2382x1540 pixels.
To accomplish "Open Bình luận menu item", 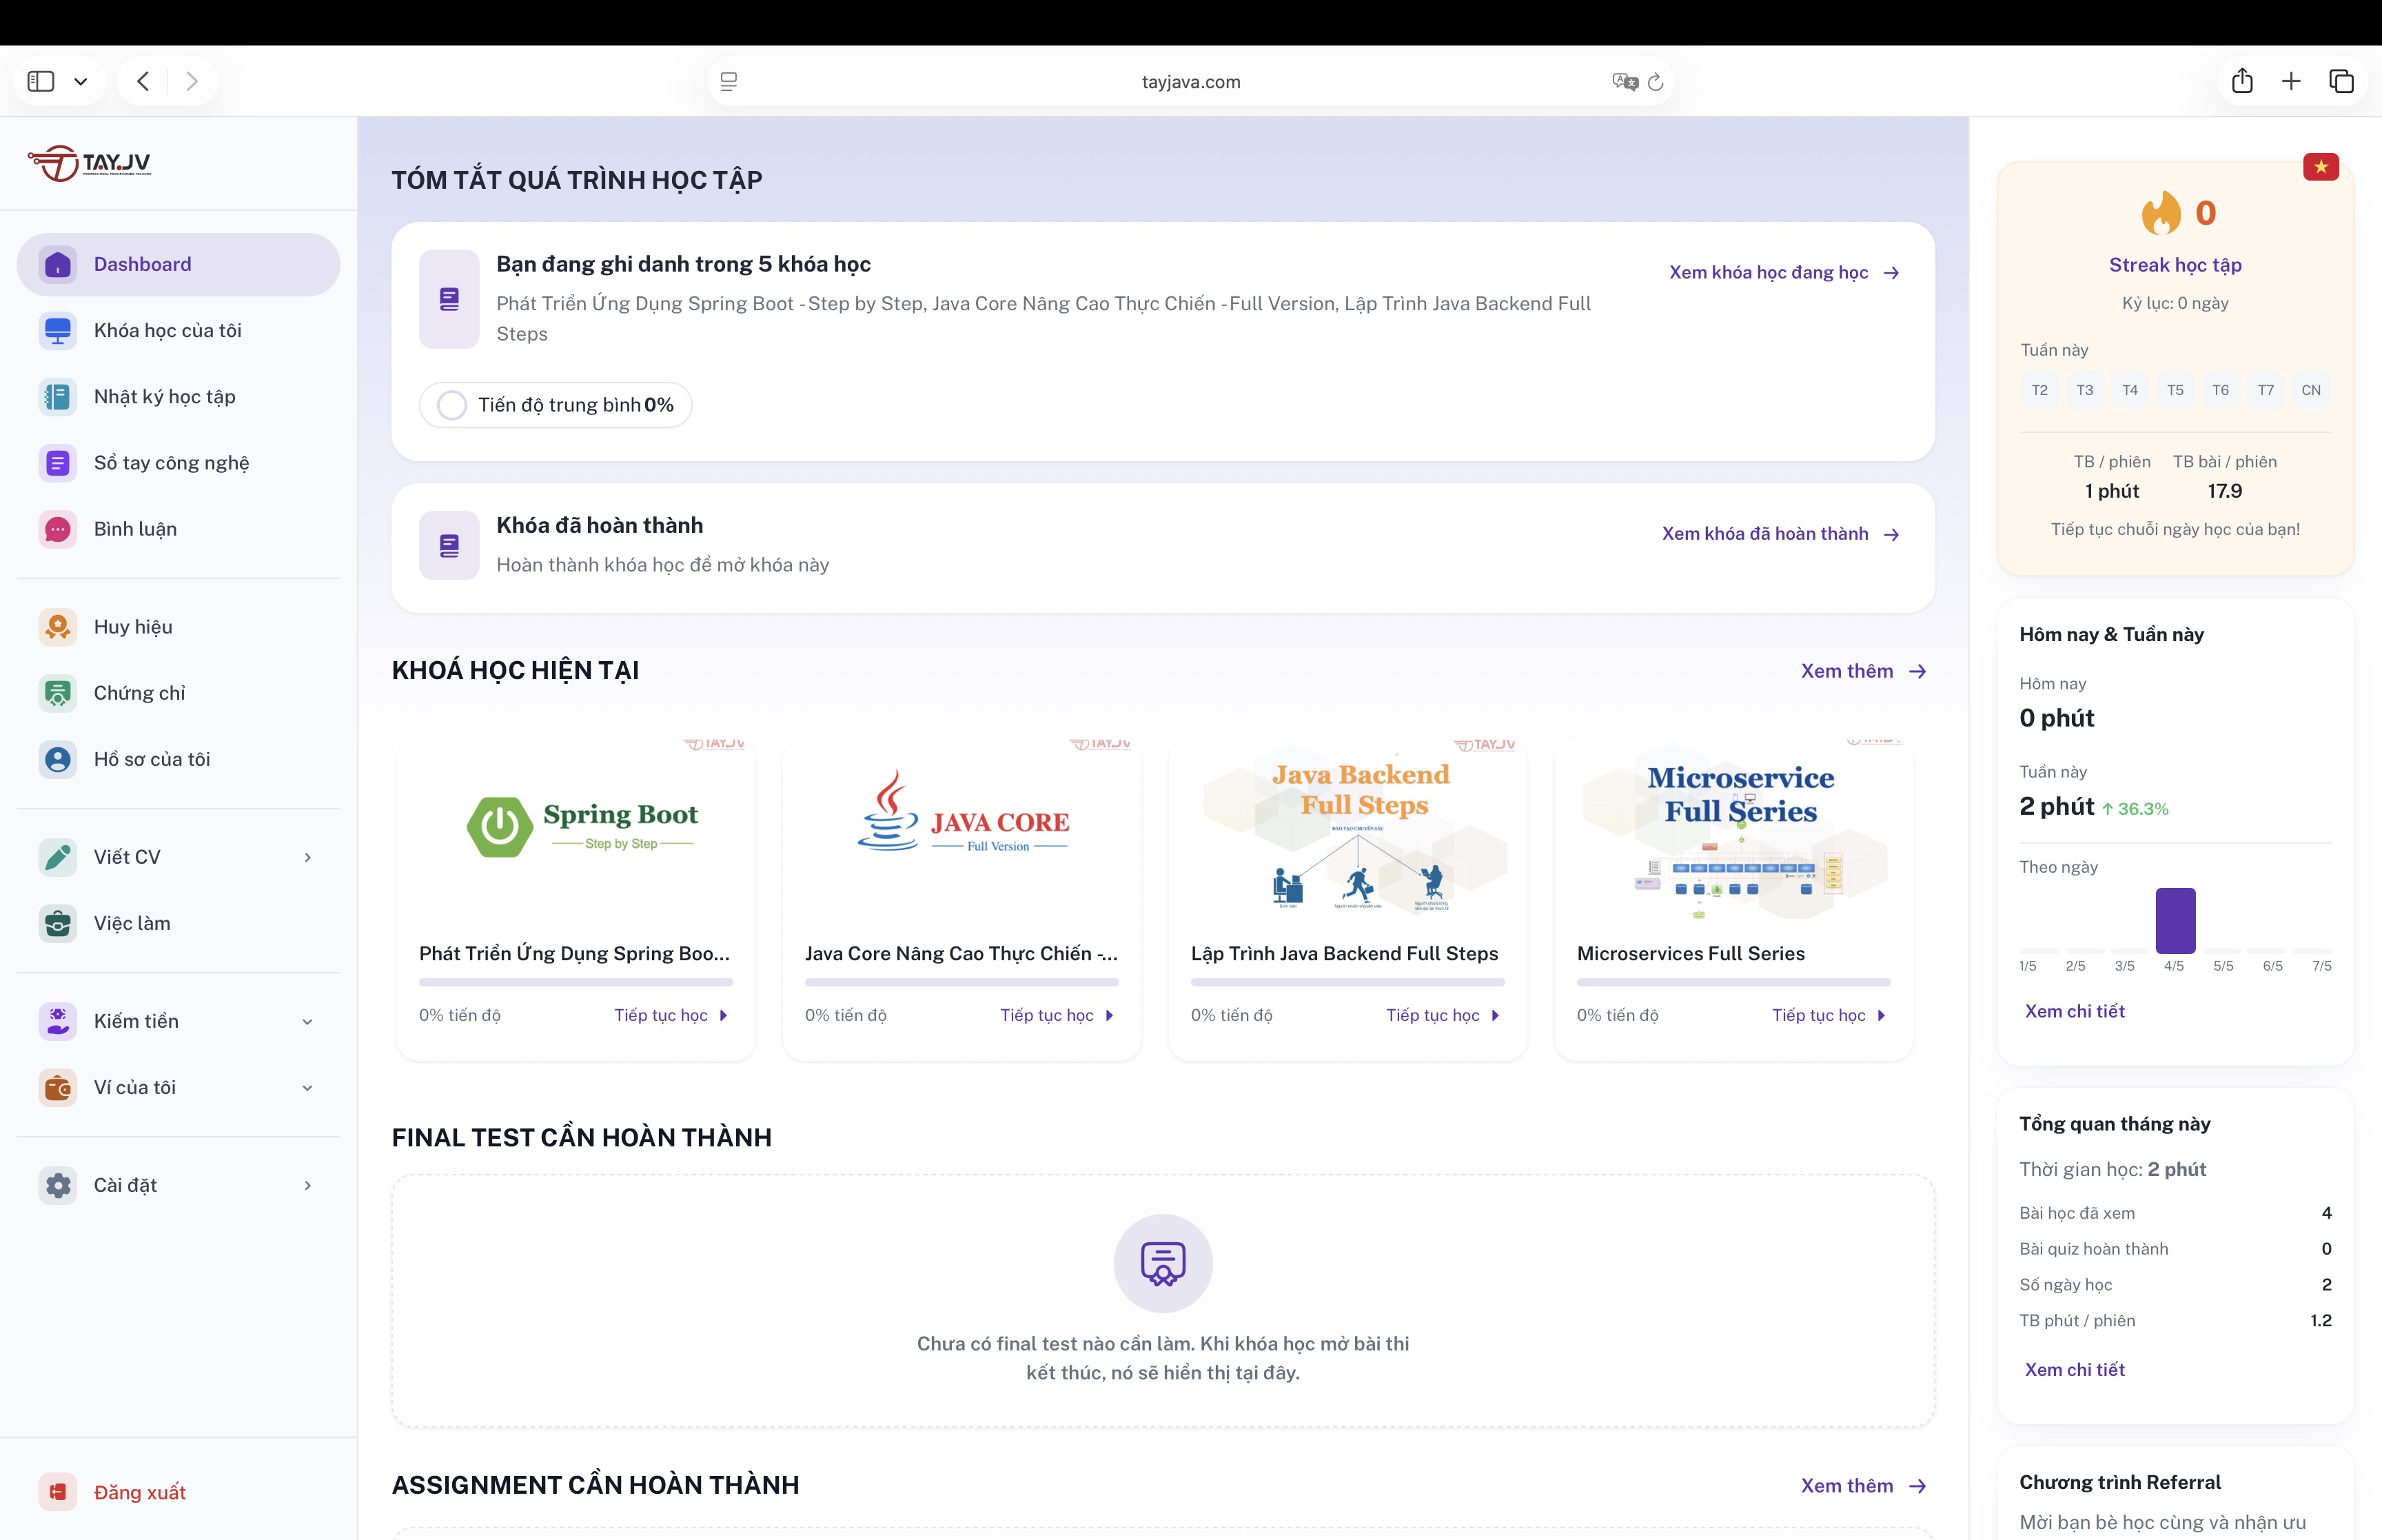I will (178, 528).
